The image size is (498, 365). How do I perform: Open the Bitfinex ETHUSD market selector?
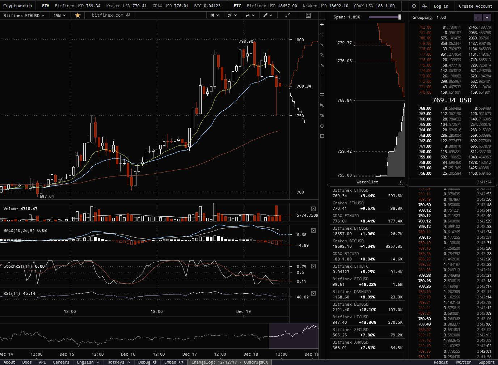[x=24, y=15]
